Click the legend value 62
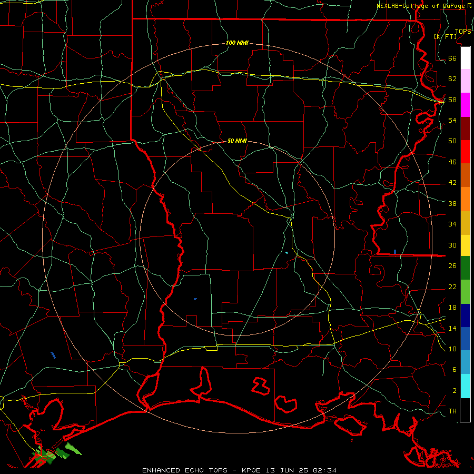The width and height of the screenshot is (474, 474). 452,78
